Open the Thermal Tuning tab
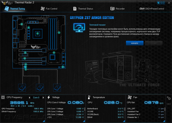Screen dimensions: 172x123 pos(15,9)
